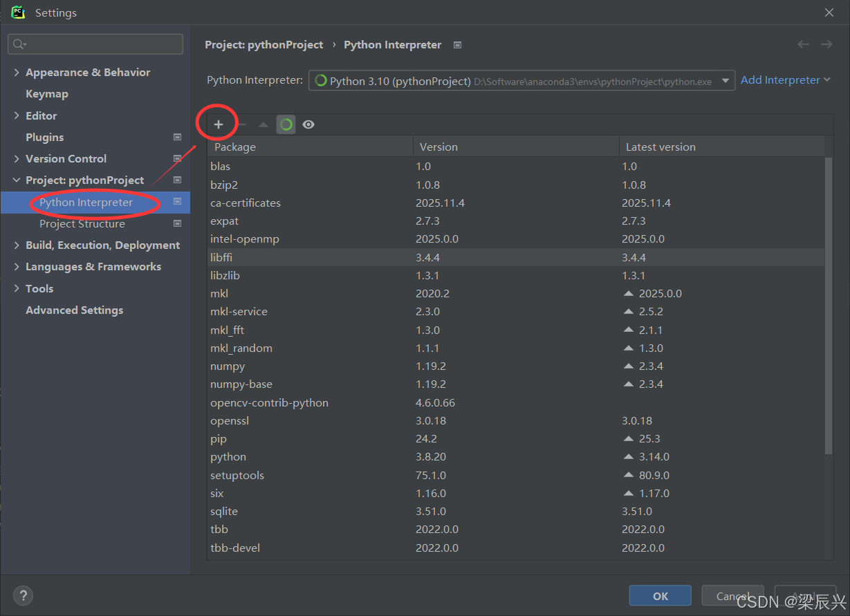Click the help question mark button

[23, 595]
